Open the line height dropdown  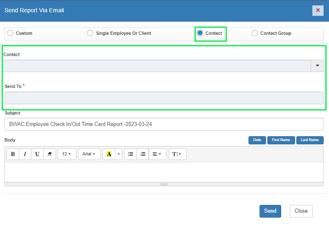click(x=177, y=154)
